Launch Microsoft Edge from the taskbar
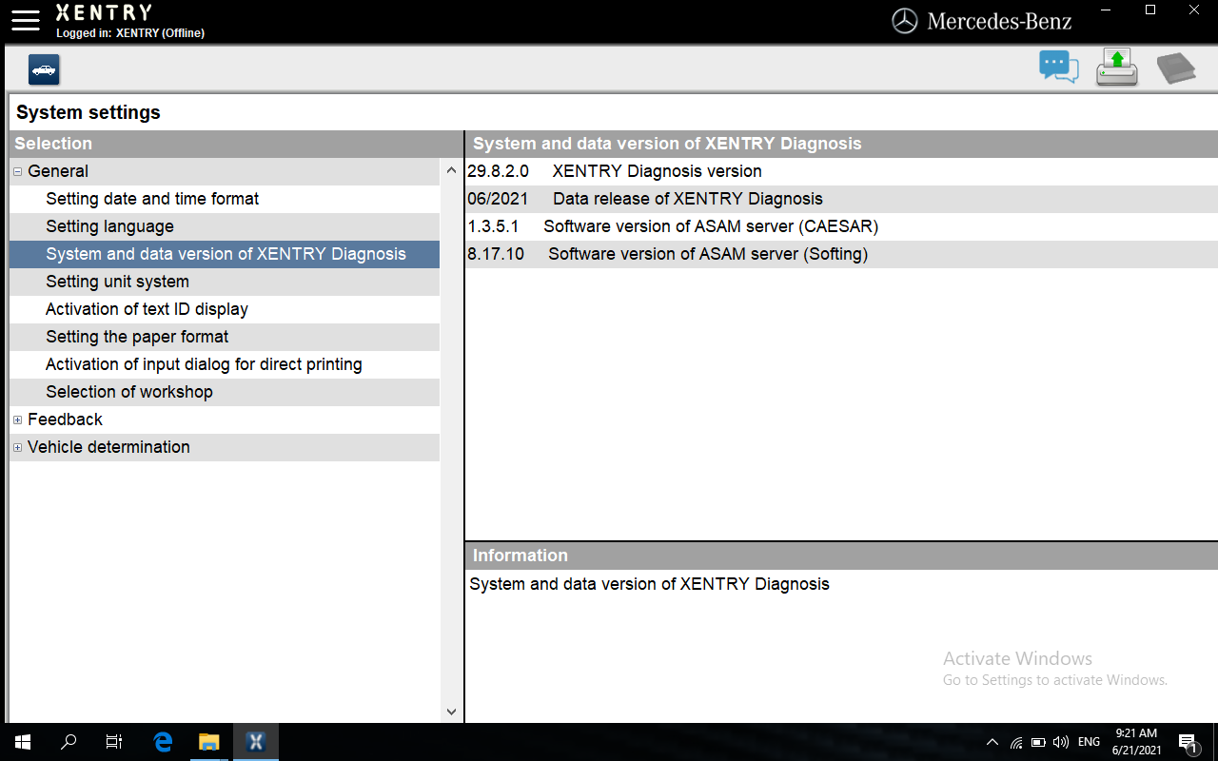Viewport: 1218px width, 761px height. [163, 742]
